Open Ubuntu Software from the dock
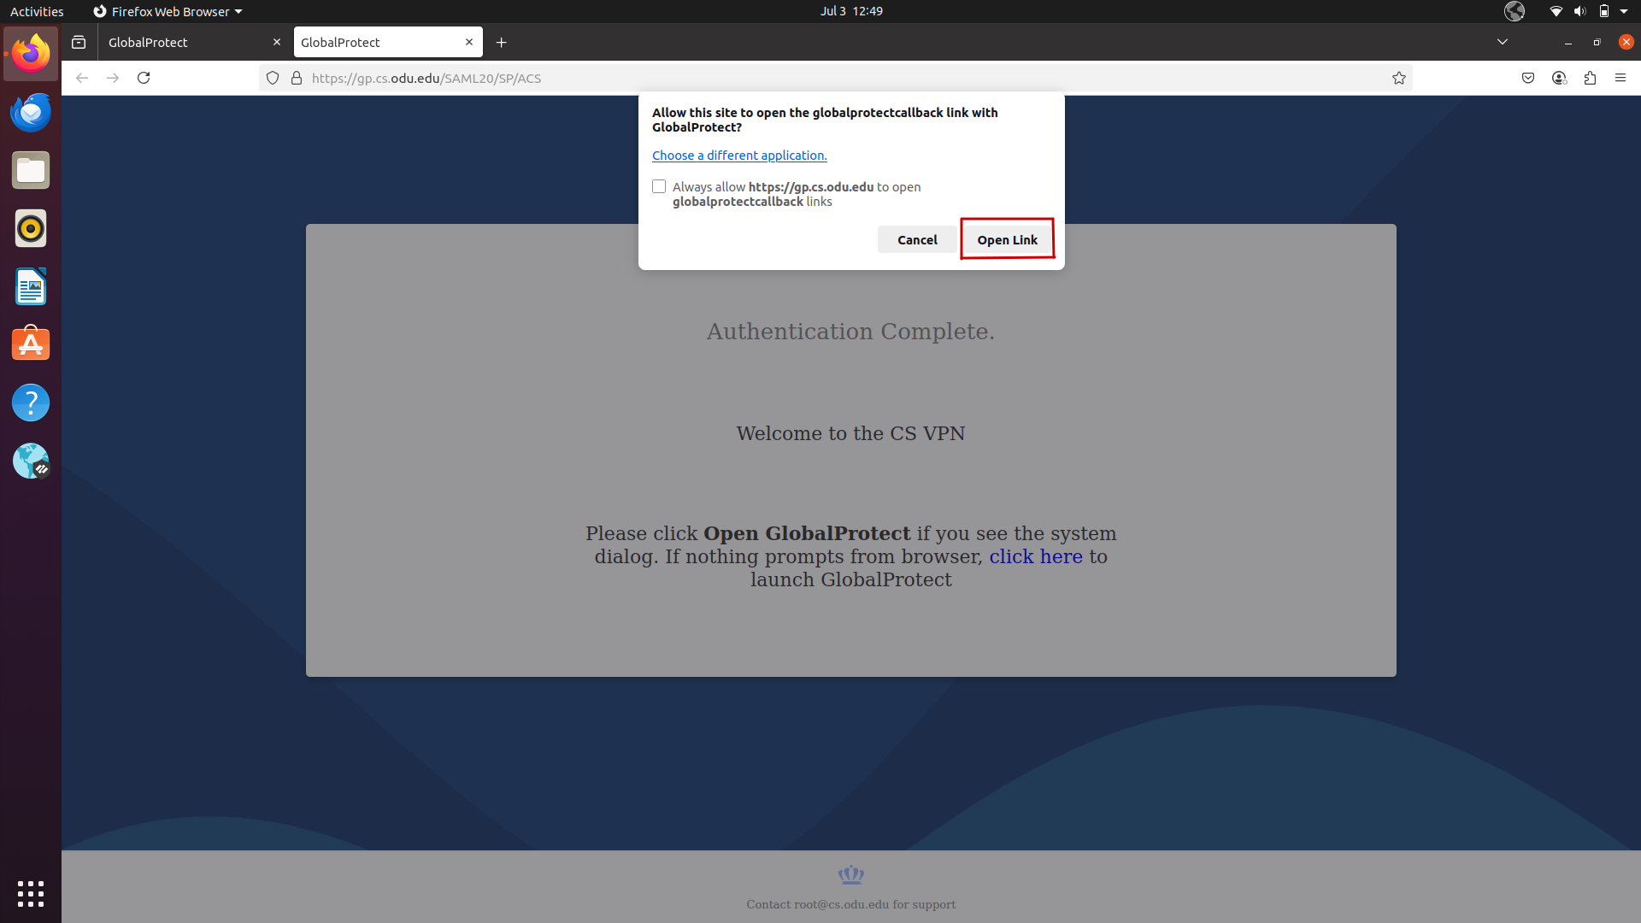 31,344
